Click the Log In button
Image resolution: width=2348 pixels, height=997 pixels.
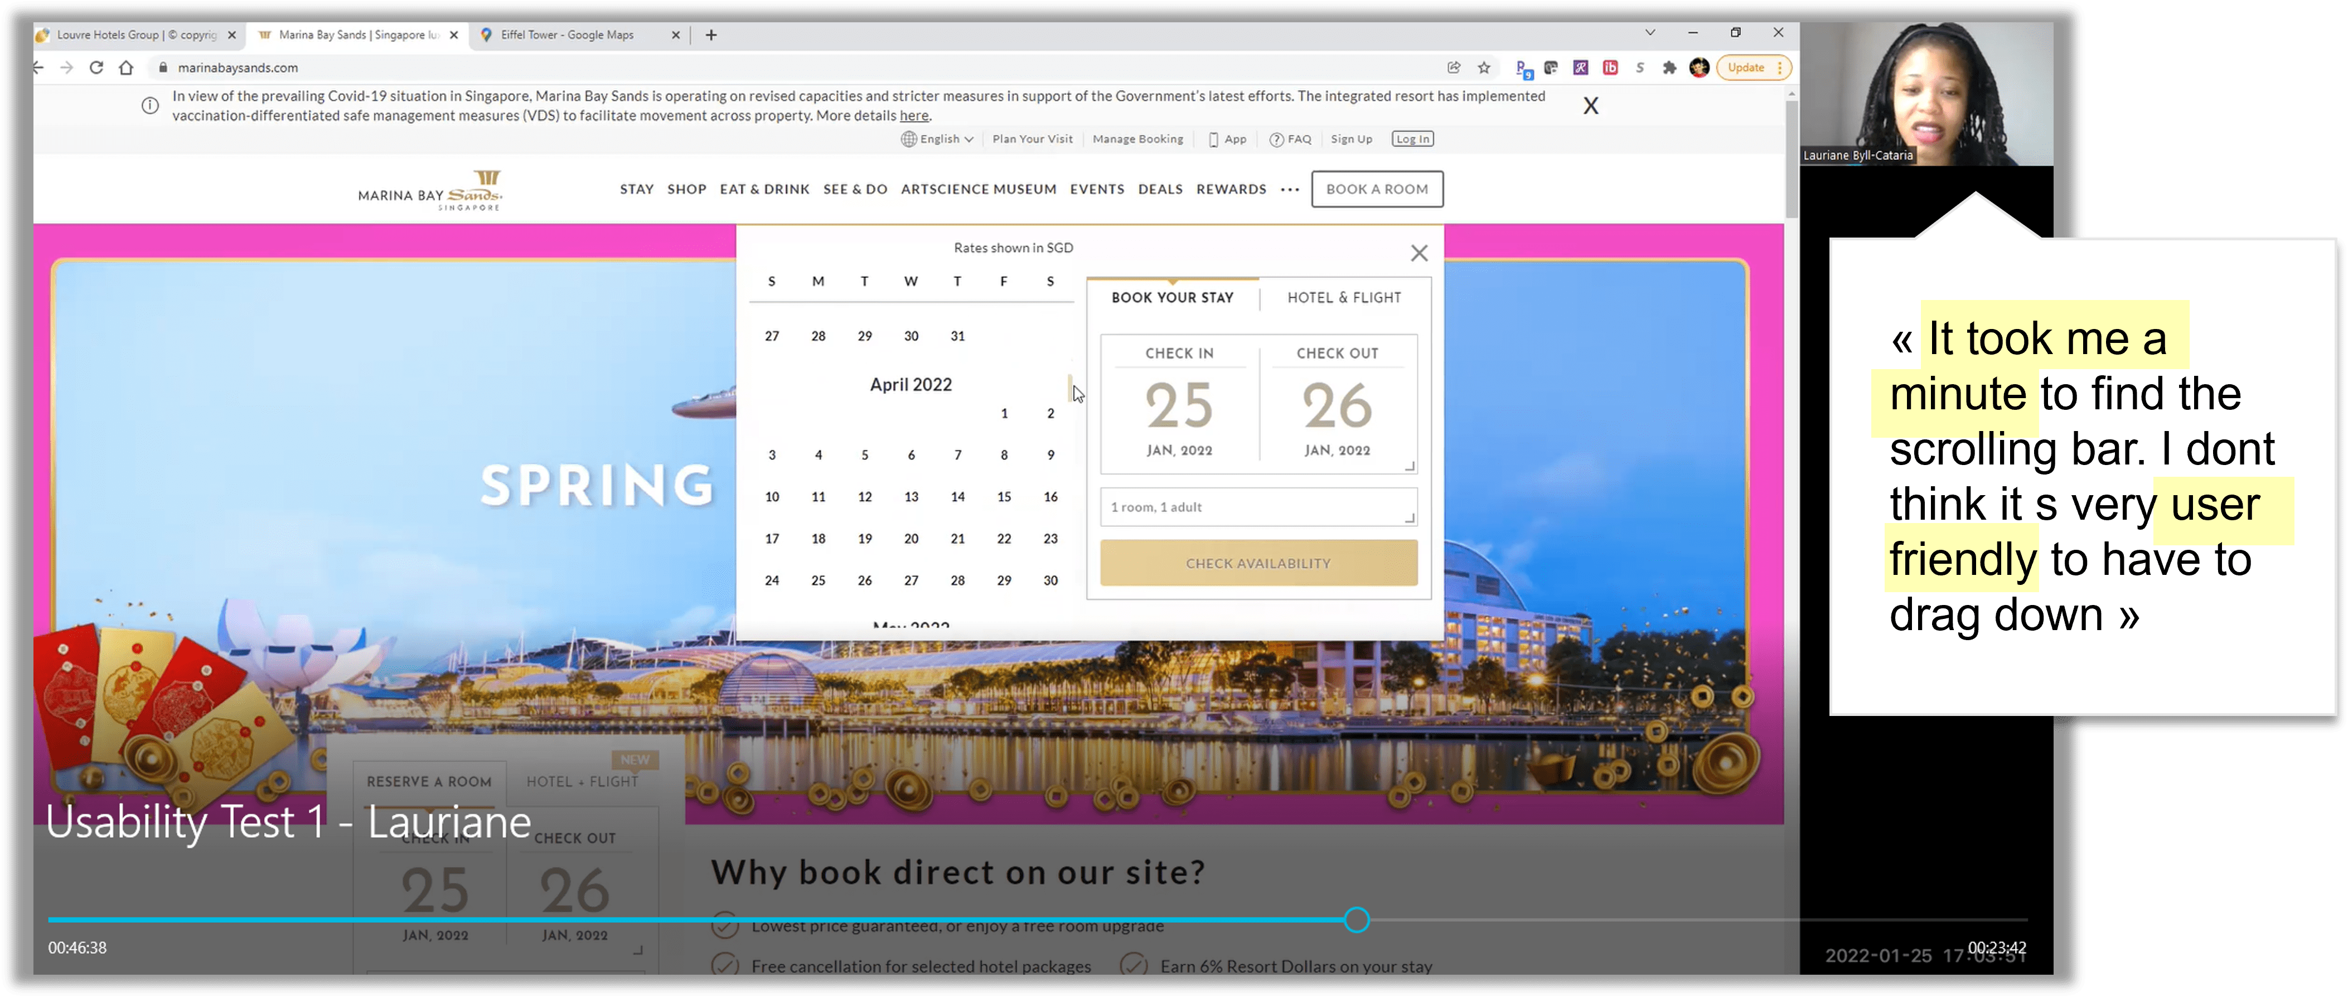click(x=1412, y=138)
